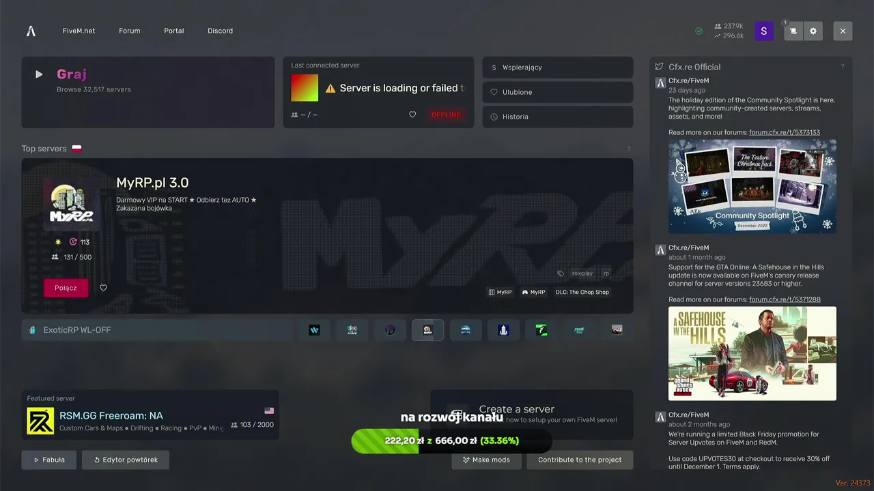The width and height of the screenshot is (874, 491).
Task: Click the MyRP.pl 3.0 server title
Action: [x=152, y=183]
